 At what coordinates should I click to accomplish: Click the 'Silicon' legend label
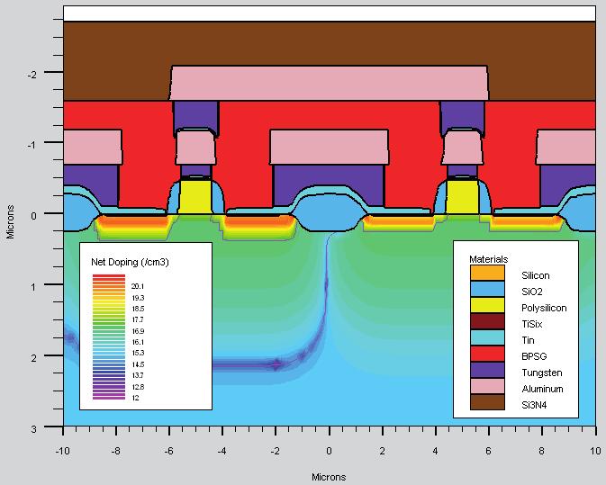[x=535, y=275]
